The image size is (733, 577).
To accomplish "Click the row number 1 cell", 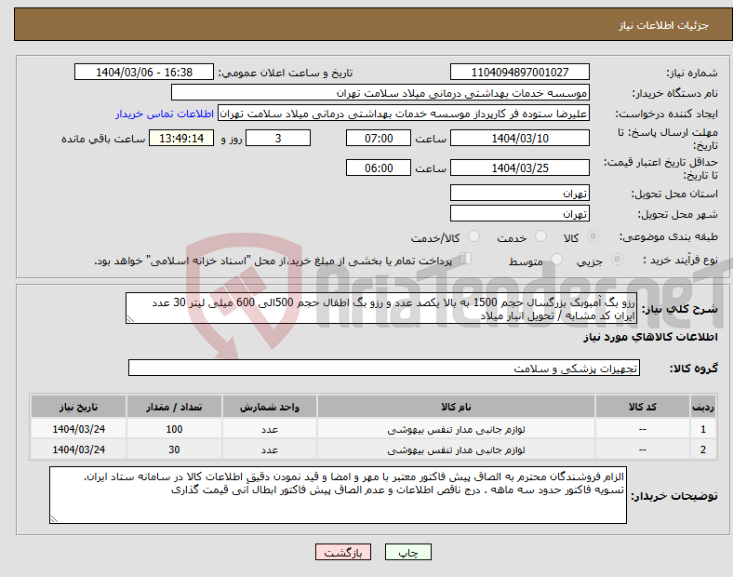I will click(703, 429).
